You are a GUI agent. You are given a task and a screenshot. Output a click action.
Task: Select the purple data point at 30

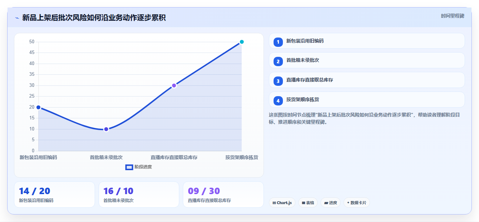coord(174,85)
